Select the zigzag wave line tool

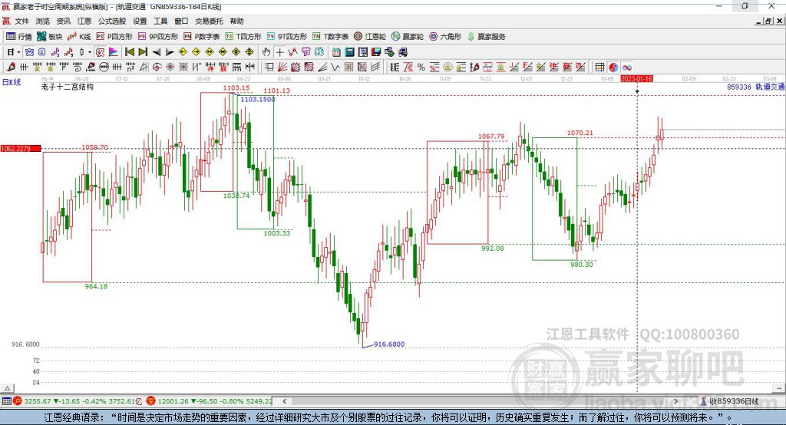335,68
